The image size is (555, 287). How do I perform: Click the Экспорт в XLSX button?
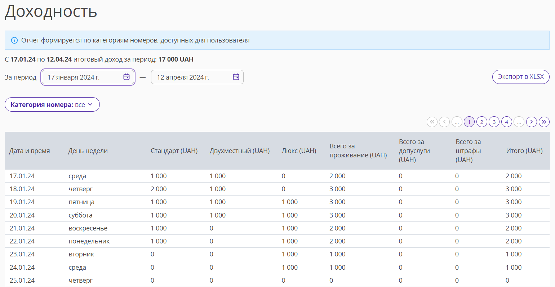(521, 77)
